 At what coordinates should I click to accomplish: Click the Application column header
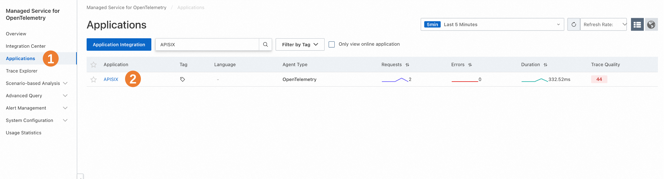coord(116,65)
